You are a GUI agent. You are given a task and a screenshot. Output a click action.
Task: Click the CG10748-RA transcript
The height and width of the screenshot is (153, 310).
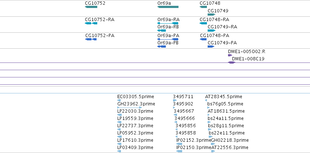click(203, 23)
